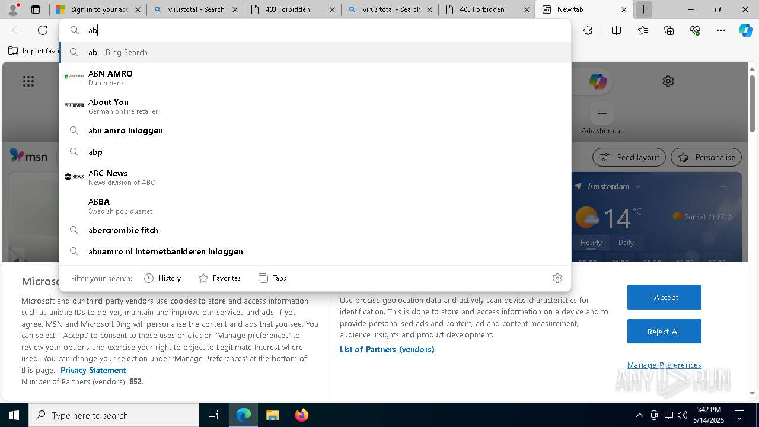Switch to Sign in to your account tab

tap(98, 9)
